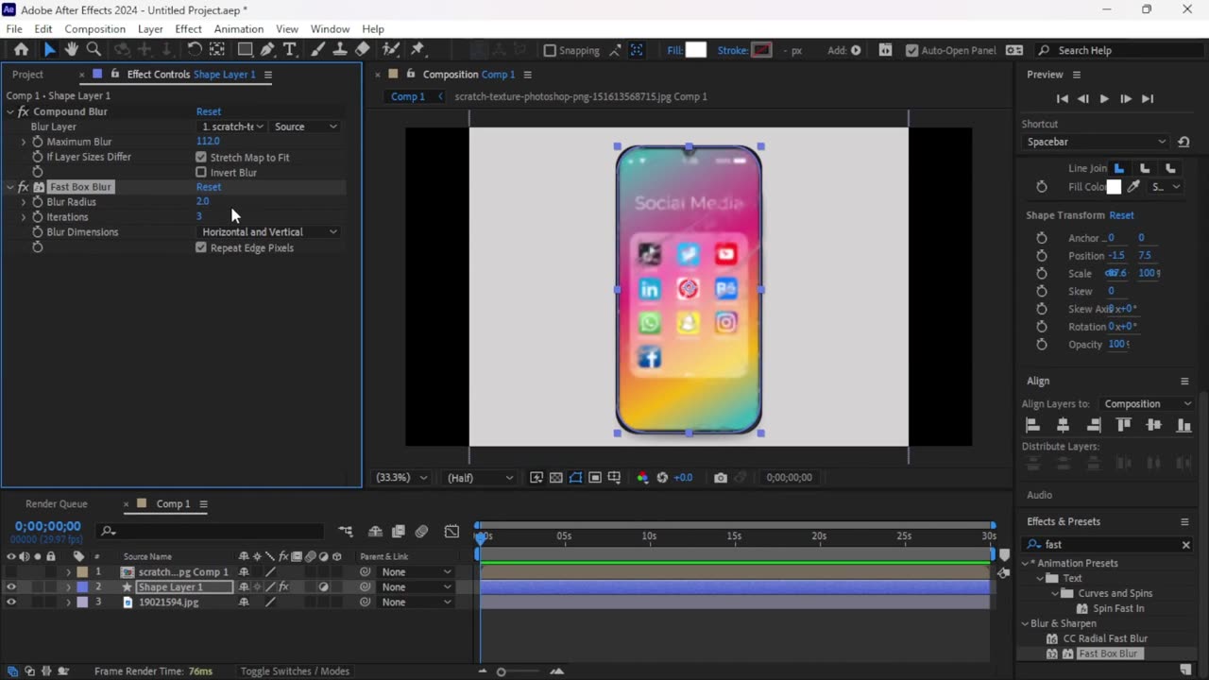Select the Pen tool
The height and width of the screenshot is (680, 1209).
click(267, 50)
